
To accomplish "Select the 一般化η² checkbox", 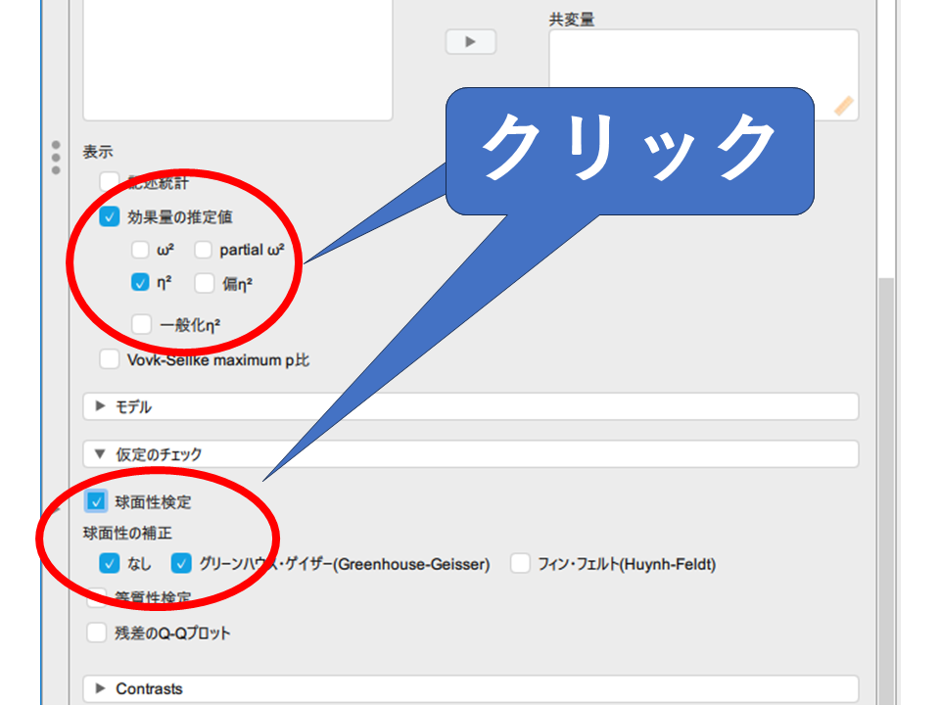I will 141,324.
